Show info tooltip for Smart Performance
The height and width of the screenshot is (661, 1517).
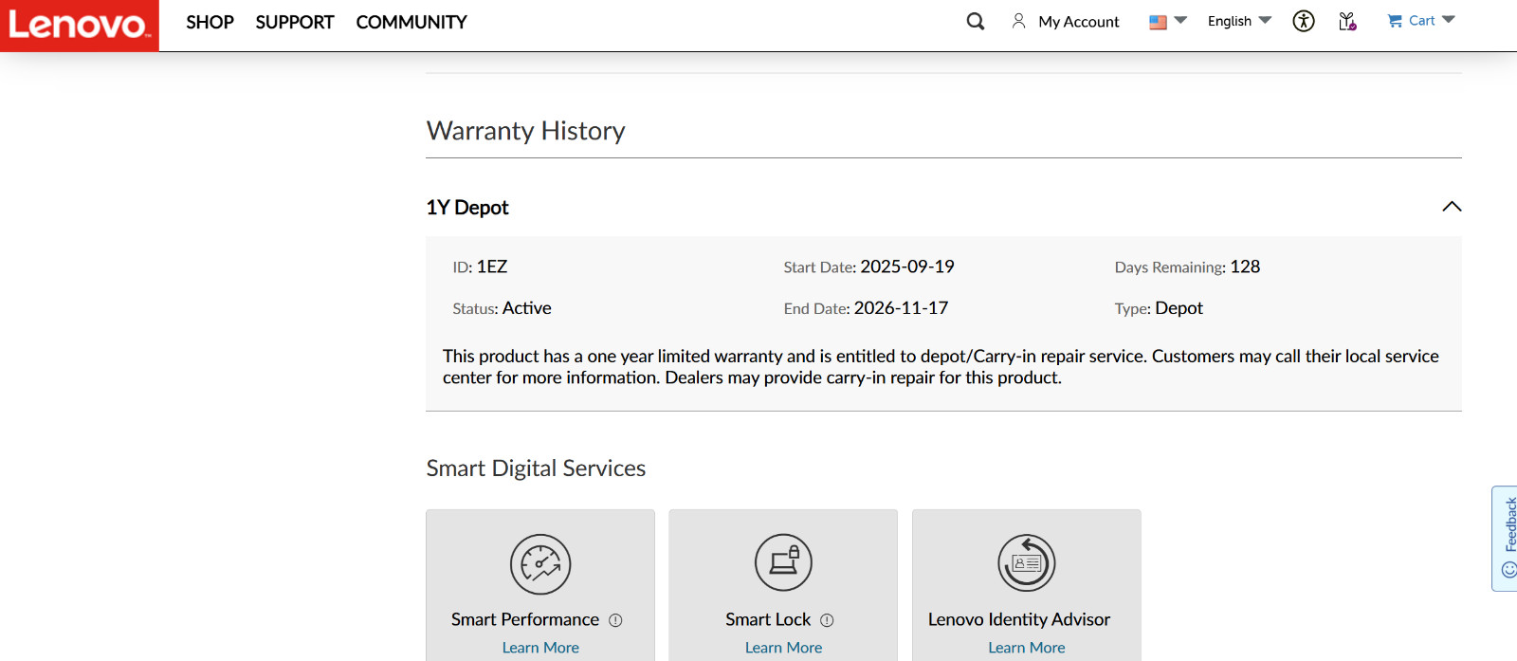615,620
